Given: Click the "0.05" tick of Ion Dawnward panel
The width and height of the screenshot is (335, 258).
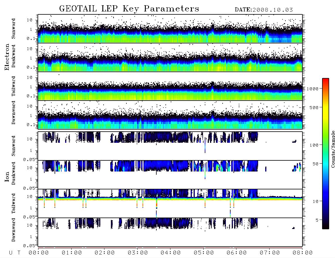Looking at the screenshot, I should 29,246.
